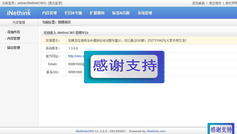Open the 标签&页面 menu

[x=121, y=13]
